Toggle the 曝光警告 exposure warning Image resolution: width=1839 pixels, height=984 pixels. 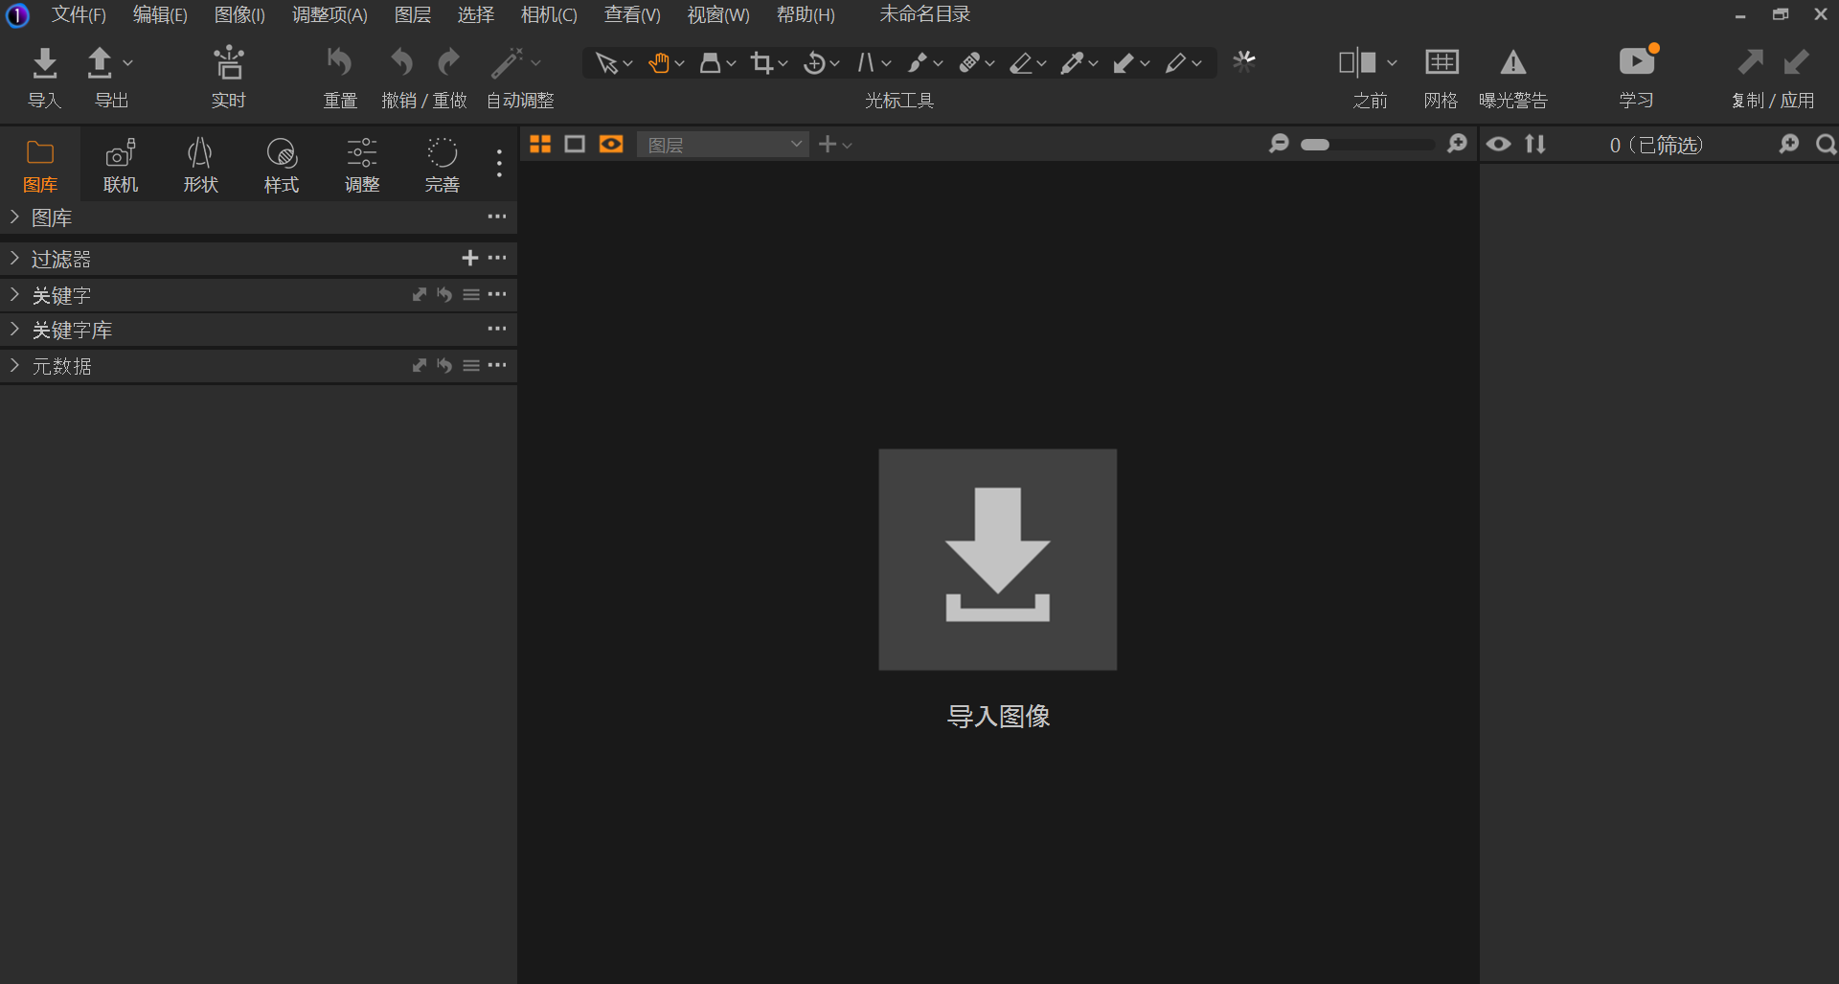[x=1512, y=63]
